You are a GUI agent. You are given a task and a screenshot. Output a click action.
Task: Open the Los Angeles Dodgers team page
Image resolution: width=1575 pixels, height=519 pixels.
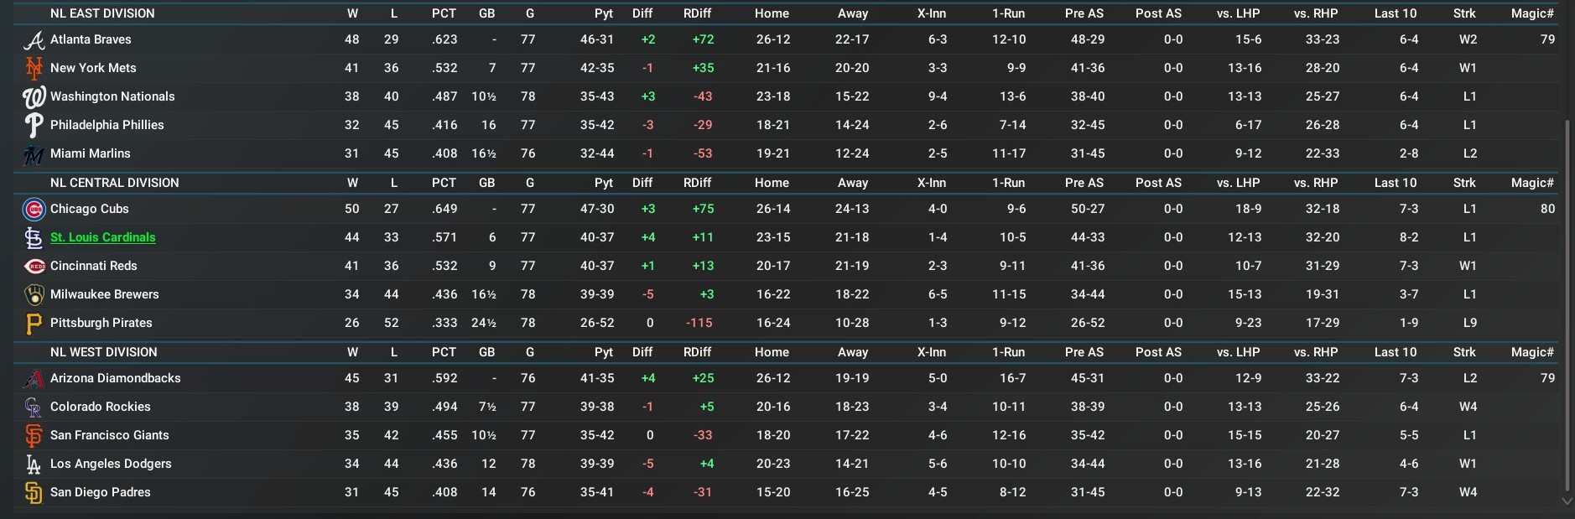pos(111,464)
